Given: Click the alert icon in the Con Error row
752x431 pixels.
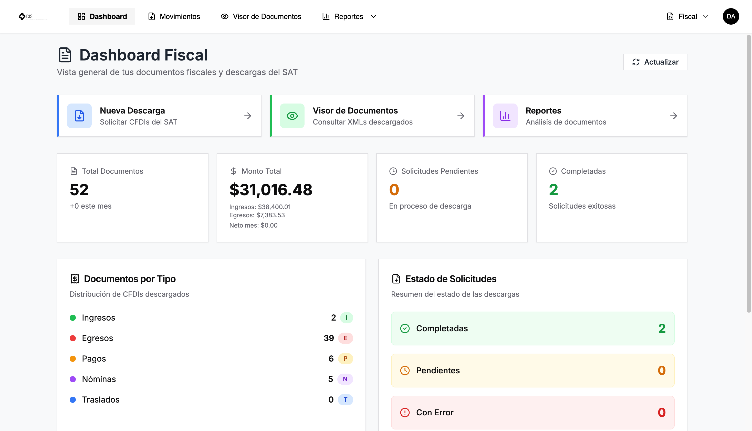Looking at the screenshot, I should coord(405,413).
